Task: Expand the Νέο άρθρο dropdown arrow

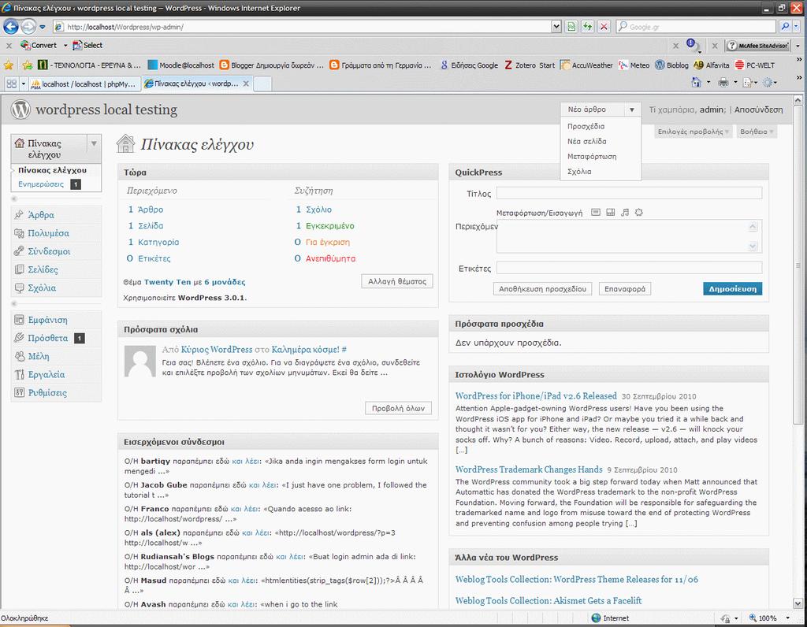Action: [631, 109]
